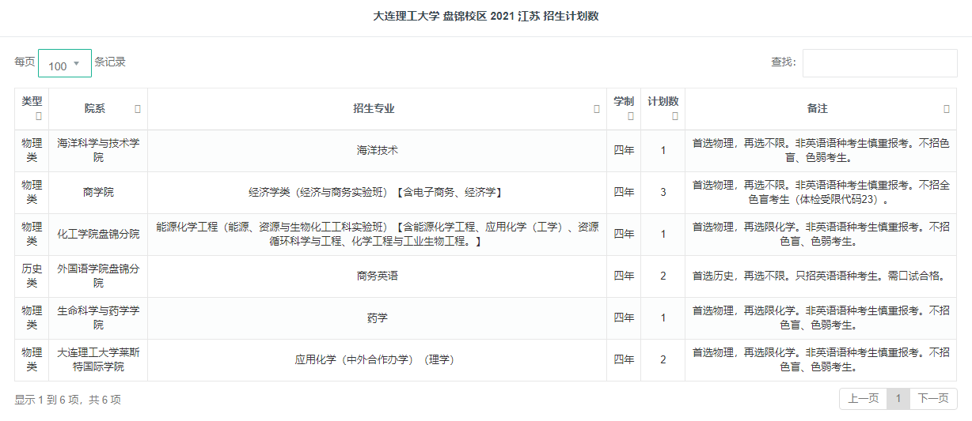Click the dropdown arrow next to 100
Screen dimensions: 972x421
[x=77, y=64]
